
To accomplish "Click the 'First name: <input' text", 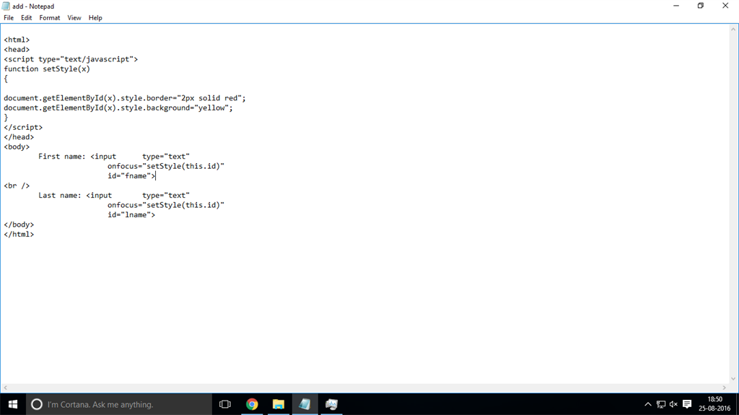I will coord(77,156).
